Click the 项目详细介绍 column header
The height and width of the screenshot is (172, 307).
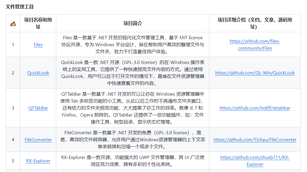click(x=255, y=23)
